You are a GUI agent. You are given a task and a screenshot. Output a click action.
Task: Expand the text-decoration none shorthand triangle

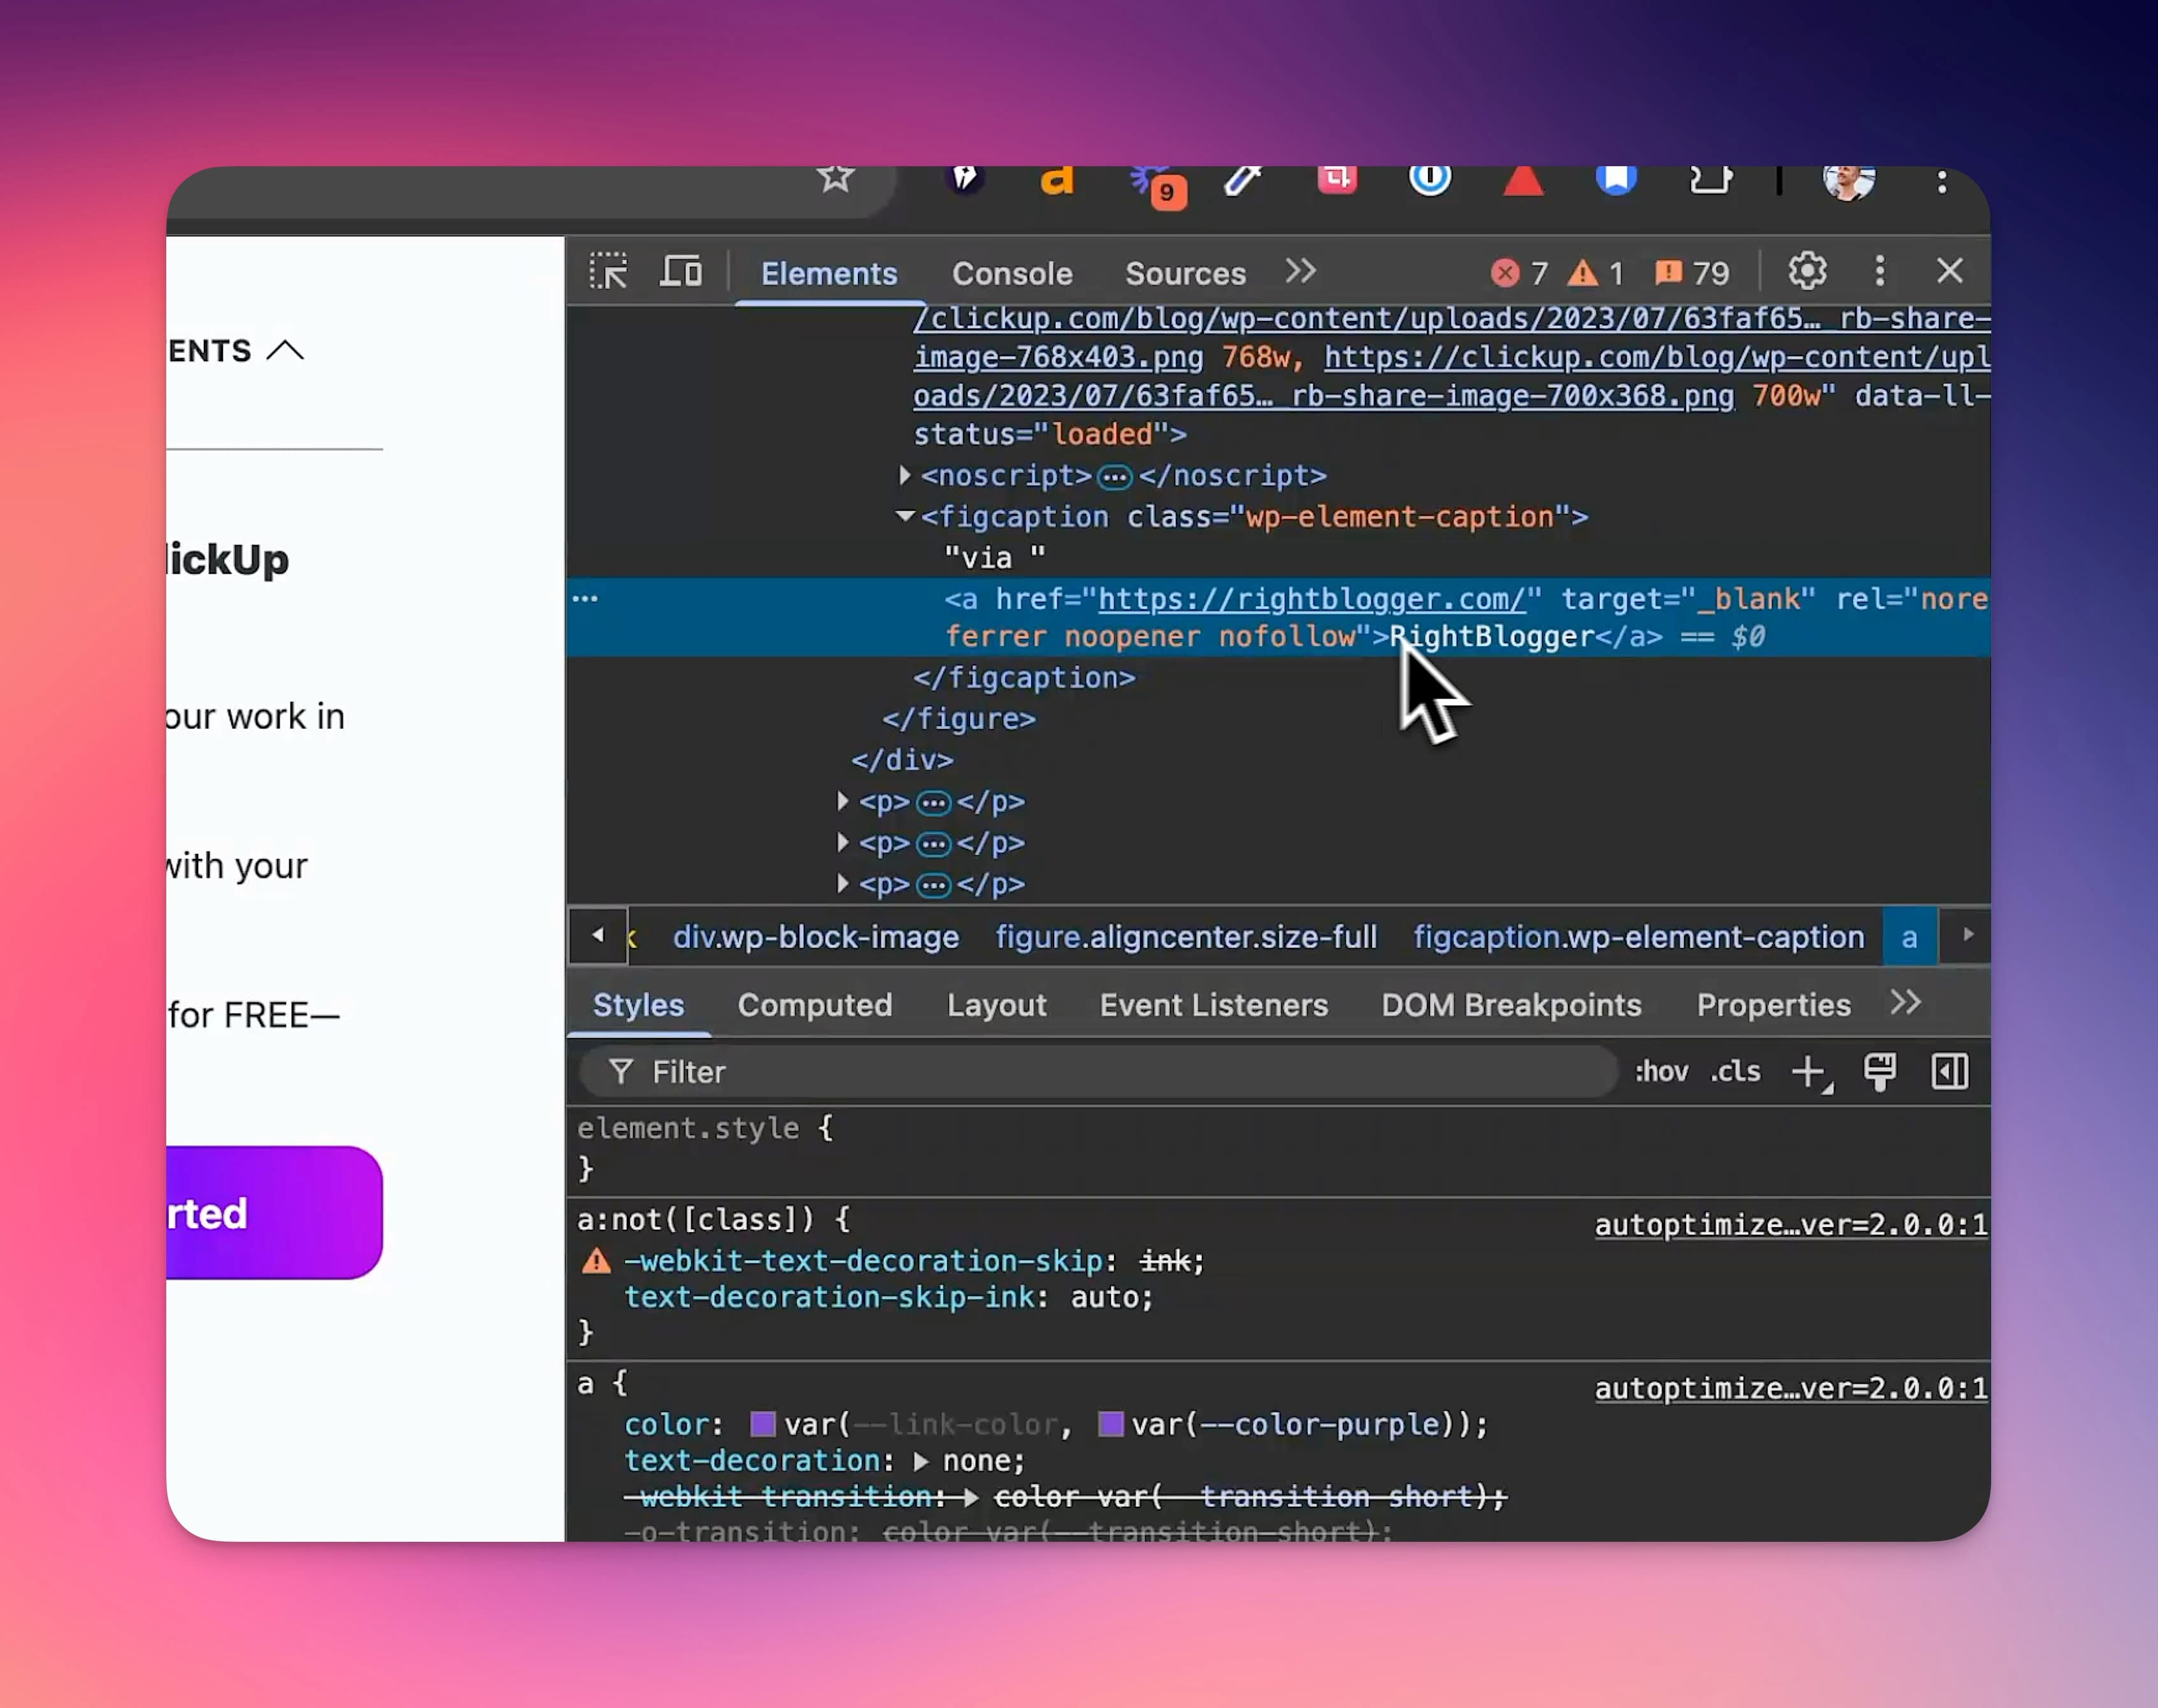tap(921, 1462)
